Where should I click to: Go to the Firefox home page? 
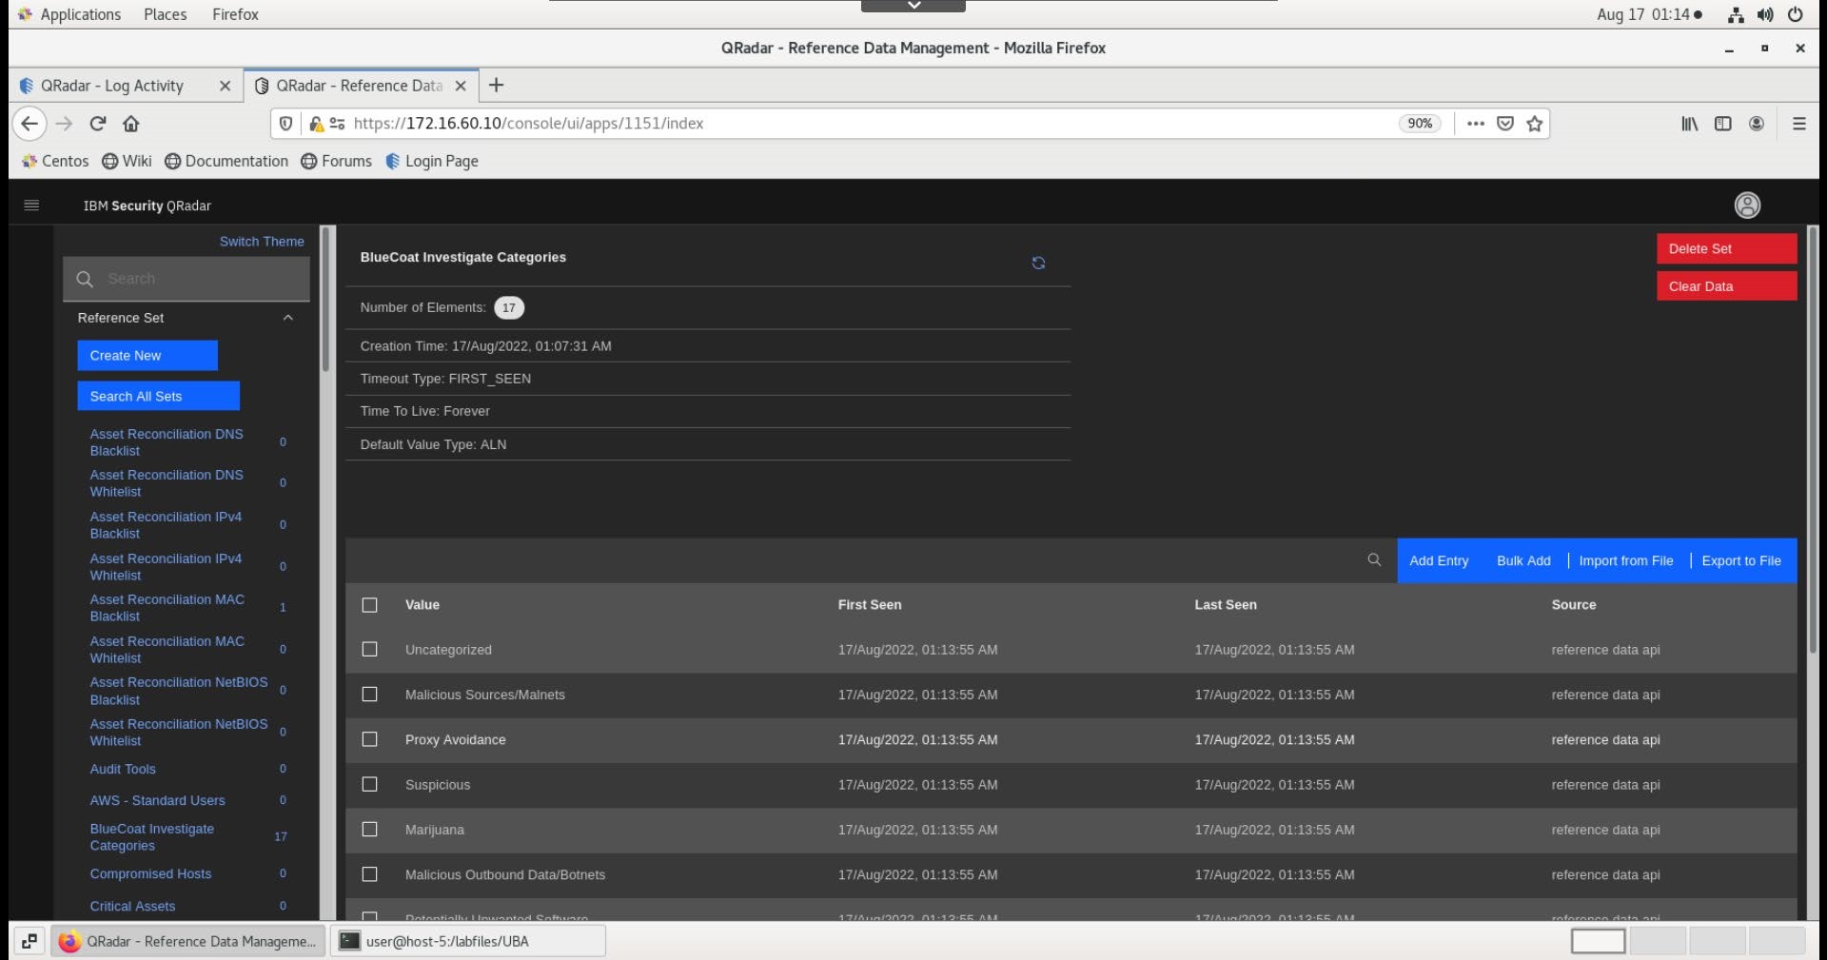click(131, 124)
